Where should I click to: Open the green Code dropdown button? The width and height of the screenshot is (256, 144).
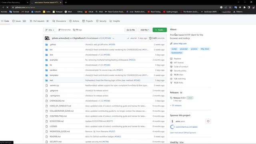point(160,30)
